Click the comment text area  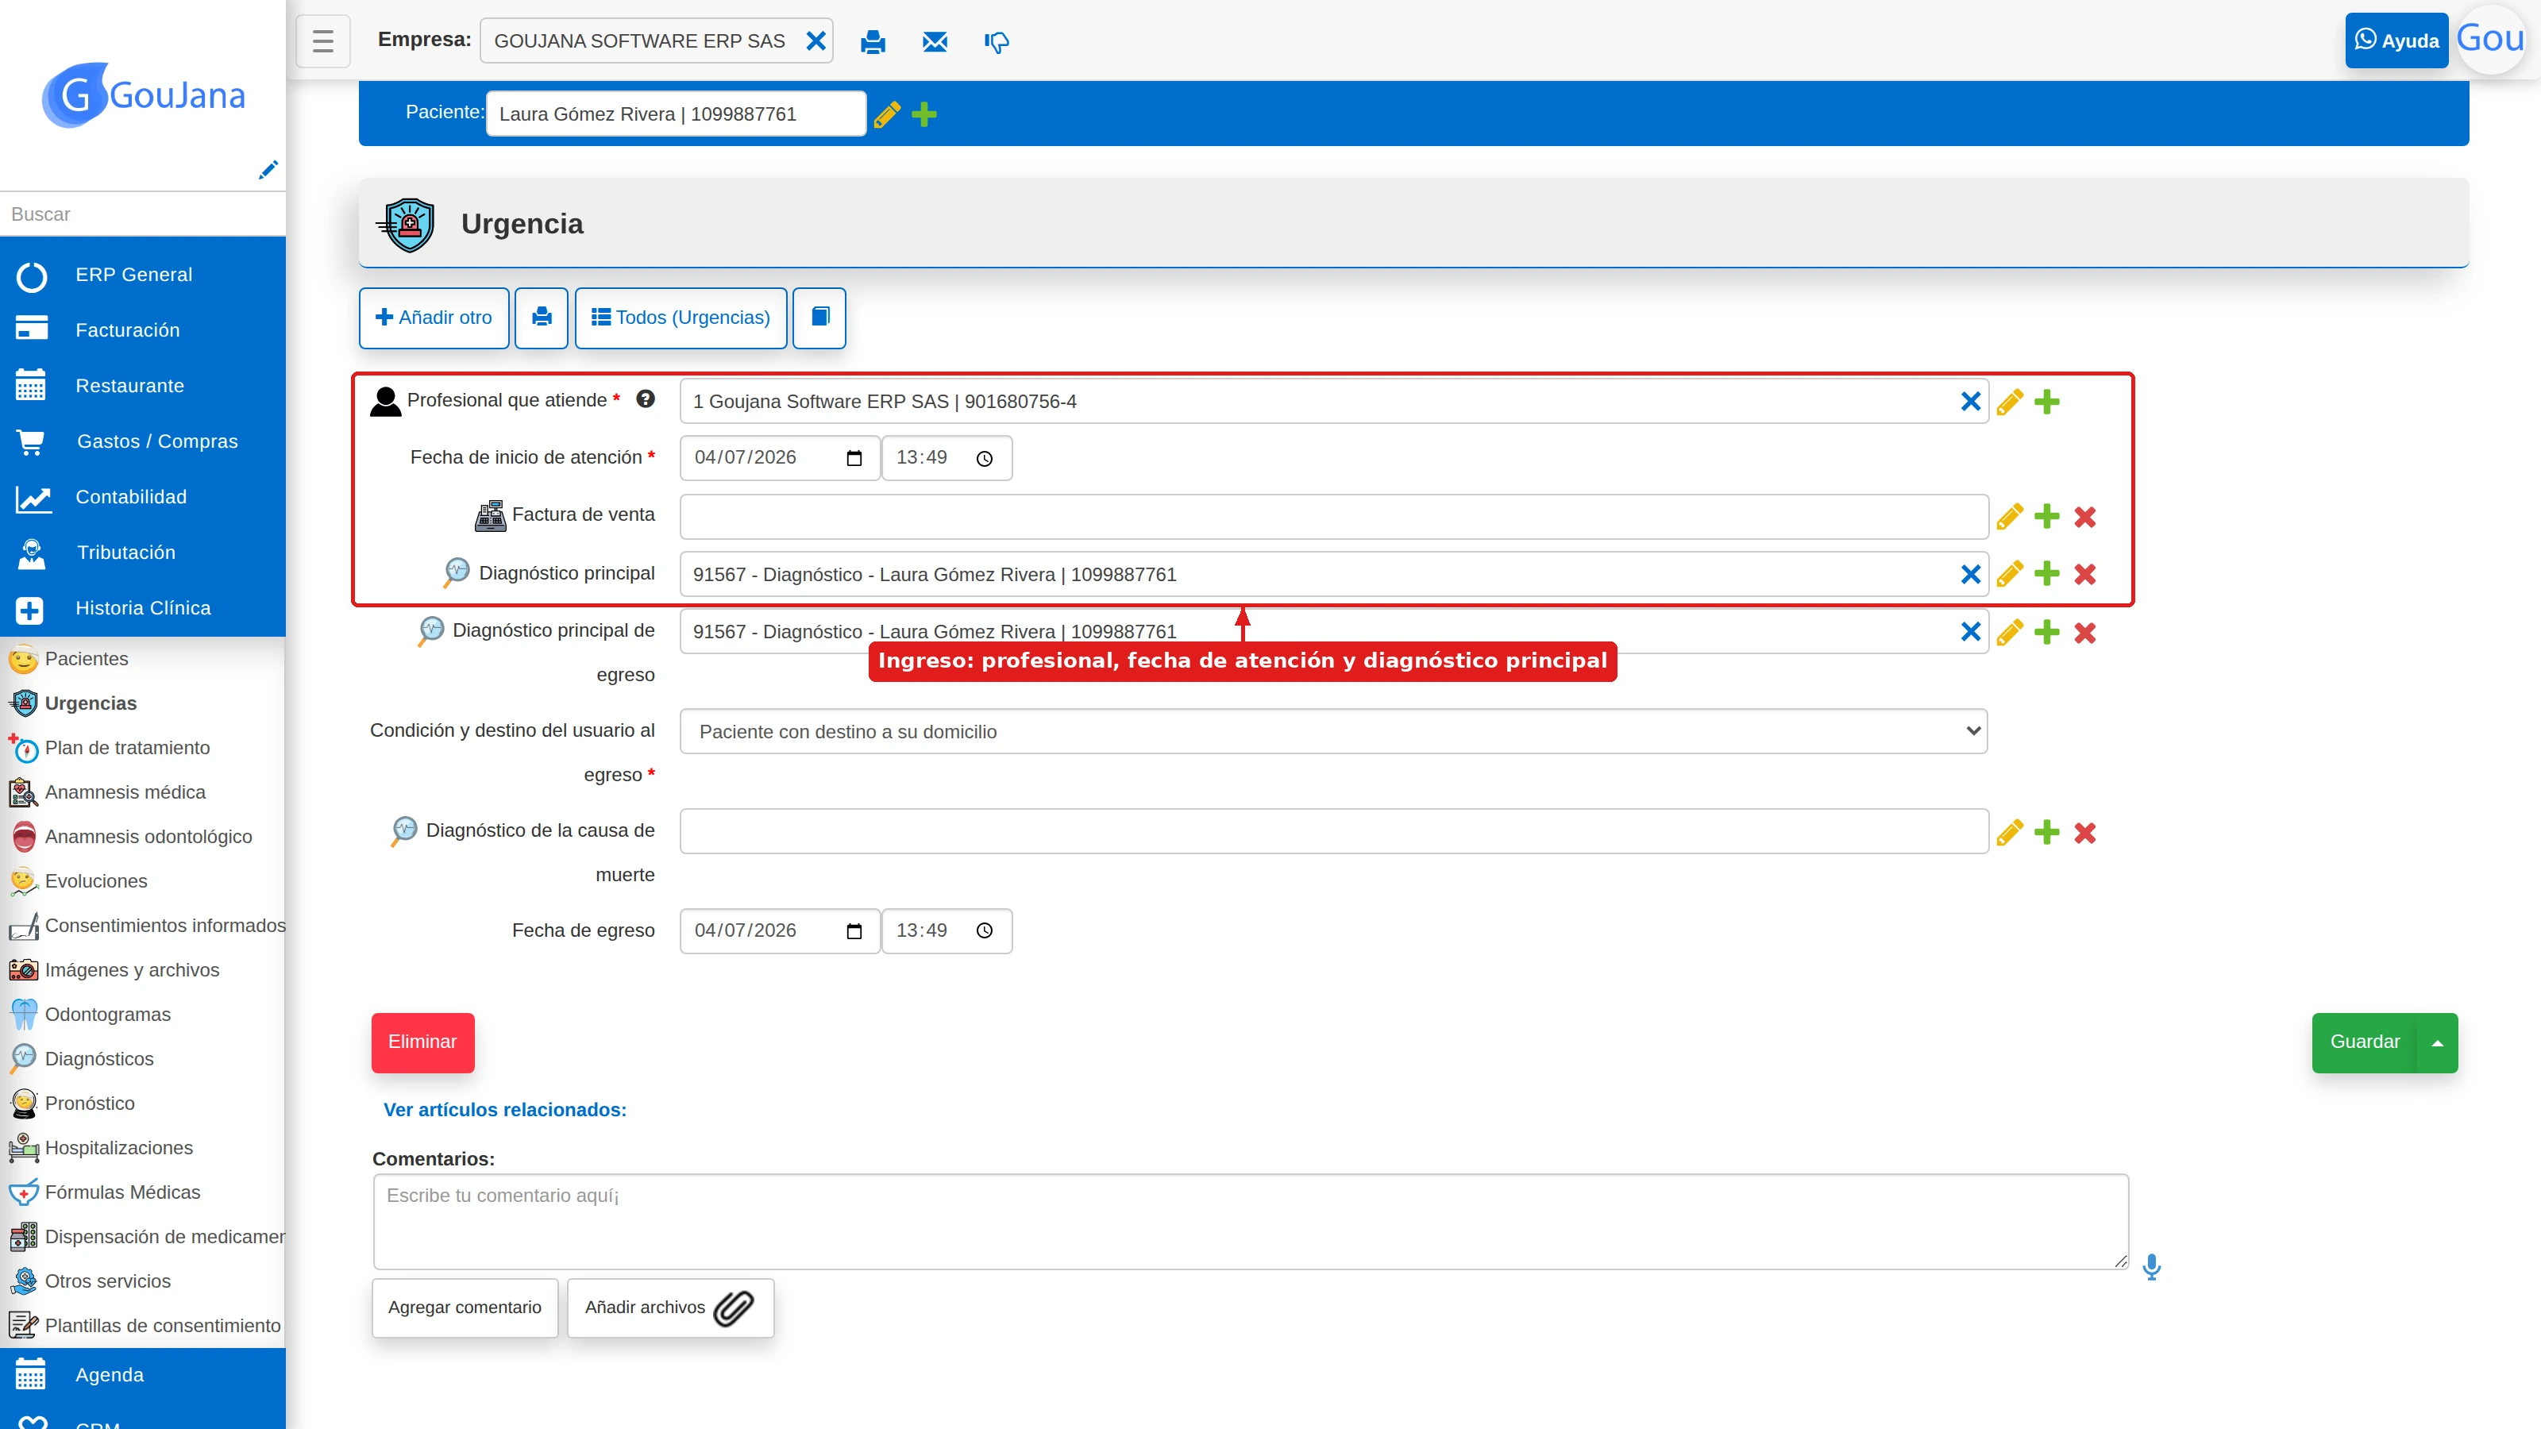click(1251, 1221)
